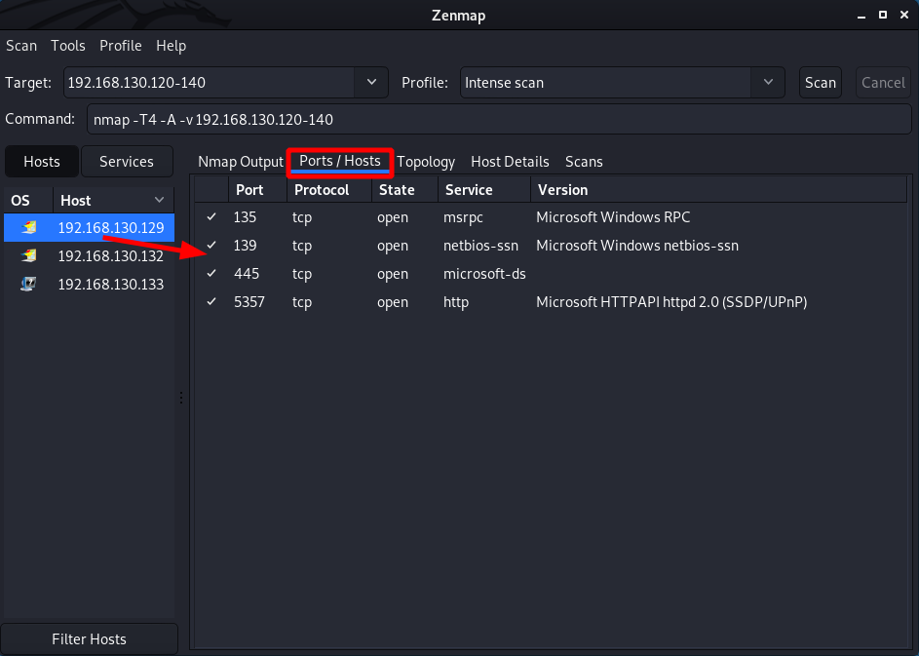Click the open-state checkmark for port 445
Screen dimensions: 919x656
point(211,273)
